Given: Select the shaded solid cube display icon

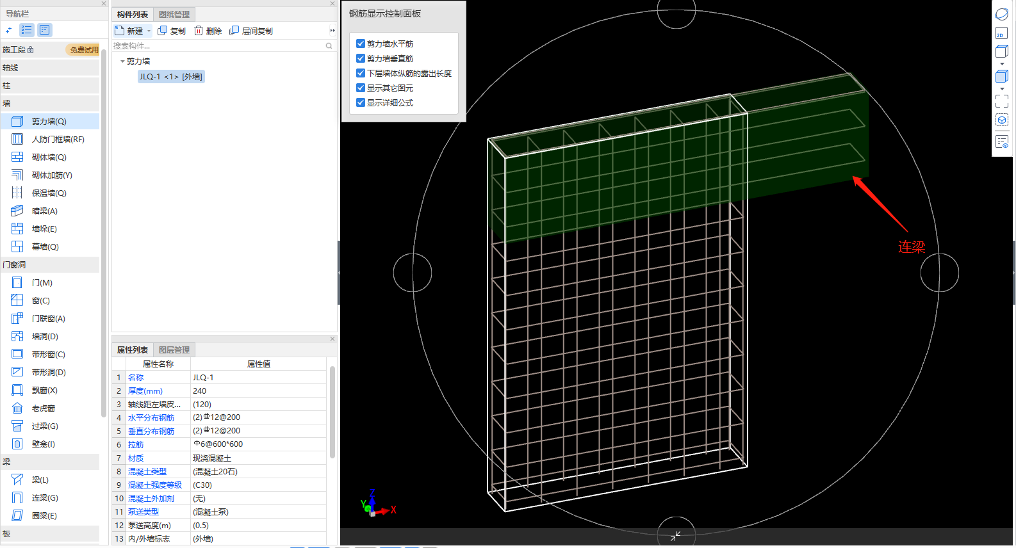Looking at the screenshot, I should click(x=1002, y=76).
